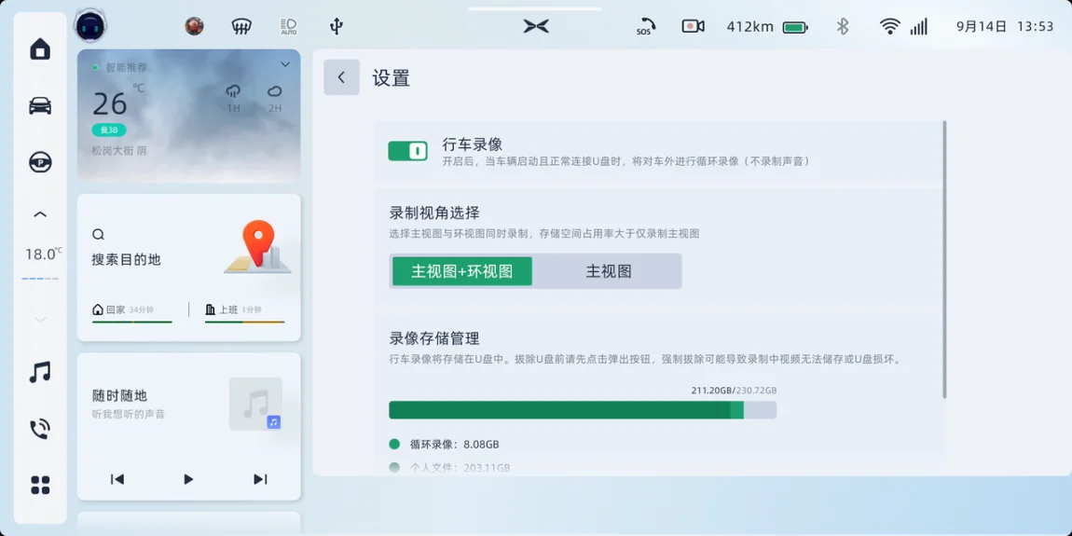
Task: Tap the SOS emergency call icon
Action: click(645, 27)
